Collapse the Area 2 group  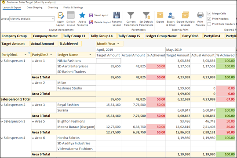coord(33,83)
